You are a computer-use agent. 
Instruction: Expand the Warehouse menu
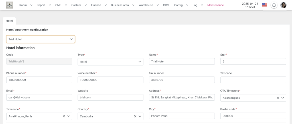pos(148,5)
